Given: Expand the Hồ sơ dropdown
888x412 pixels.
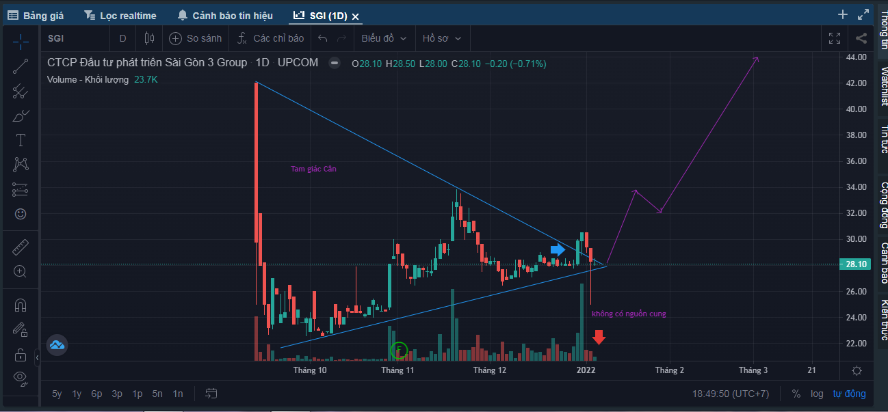Looking at the screenshot, I should click(441, 38).
